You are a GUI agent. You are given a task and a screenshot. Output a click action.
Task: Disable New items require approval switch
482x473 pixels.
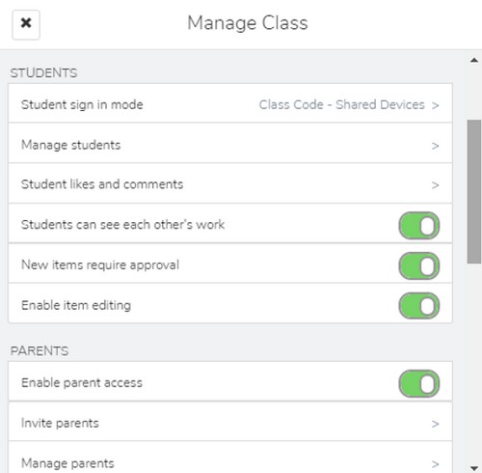[x=419, y=265]
